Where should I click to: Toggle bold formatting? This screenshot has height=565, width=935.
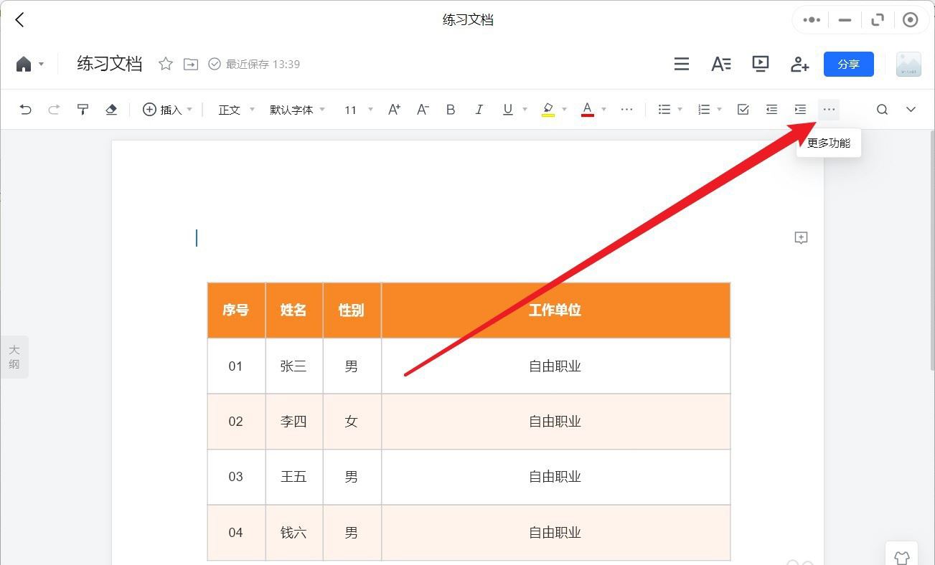point(451,110)
